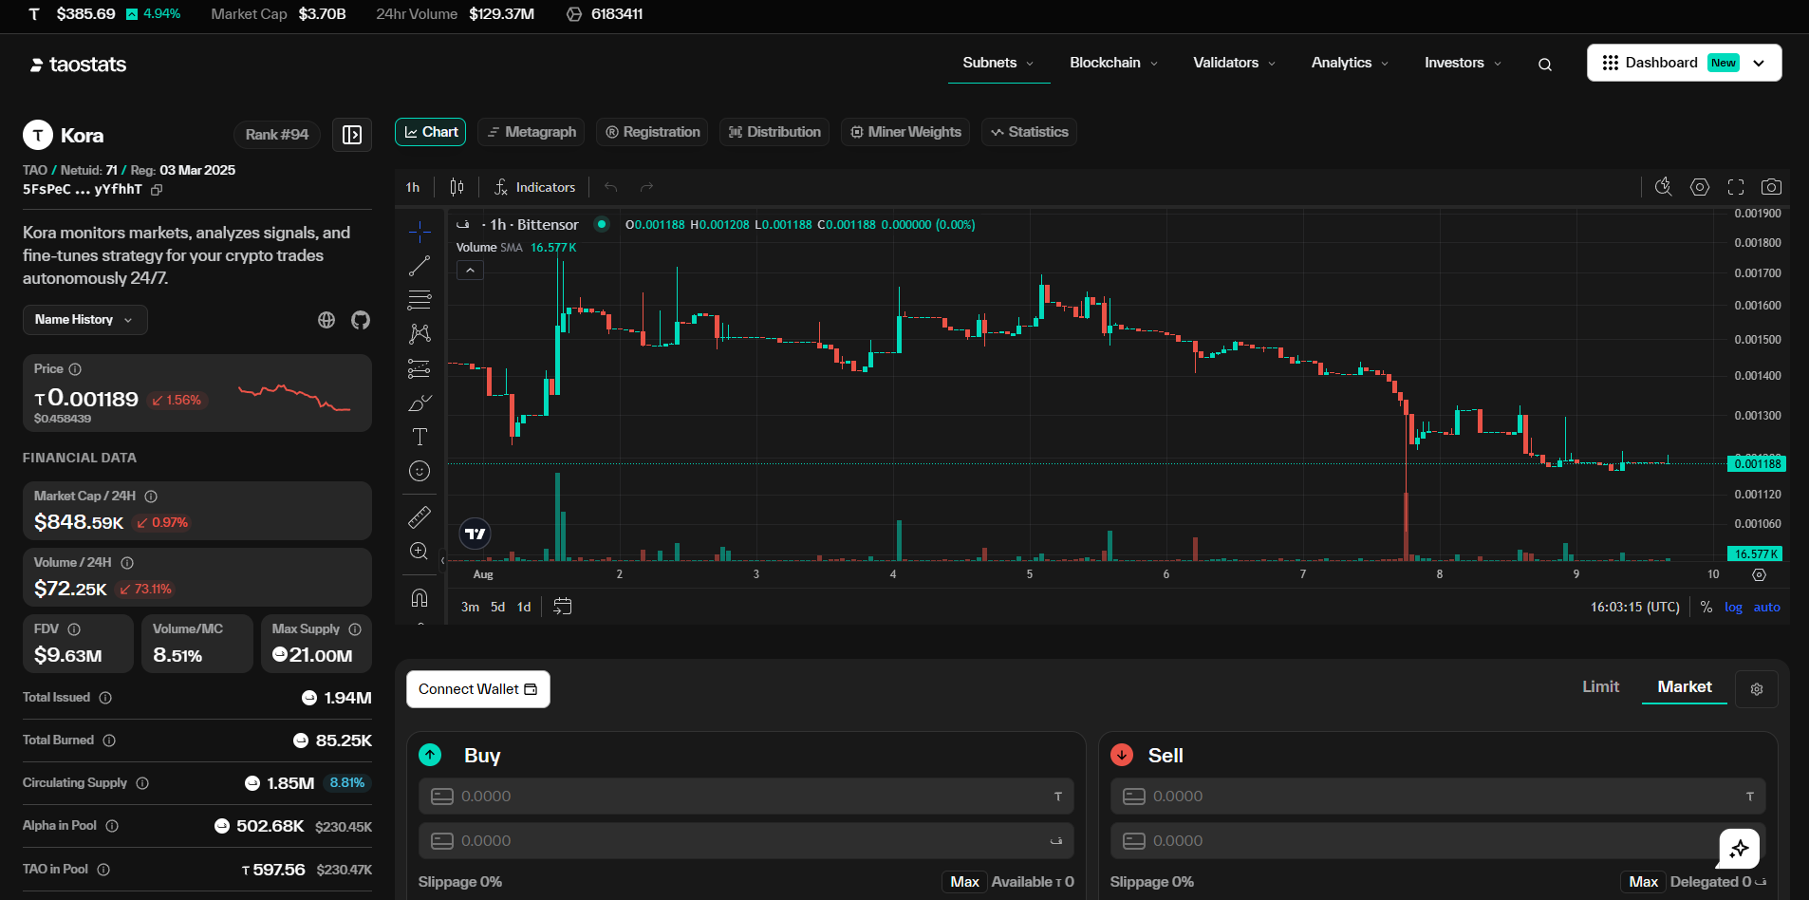Expand the Analytics navigation menu
This screenshot has height=900, width=1809.
(x=1350, y=63)
